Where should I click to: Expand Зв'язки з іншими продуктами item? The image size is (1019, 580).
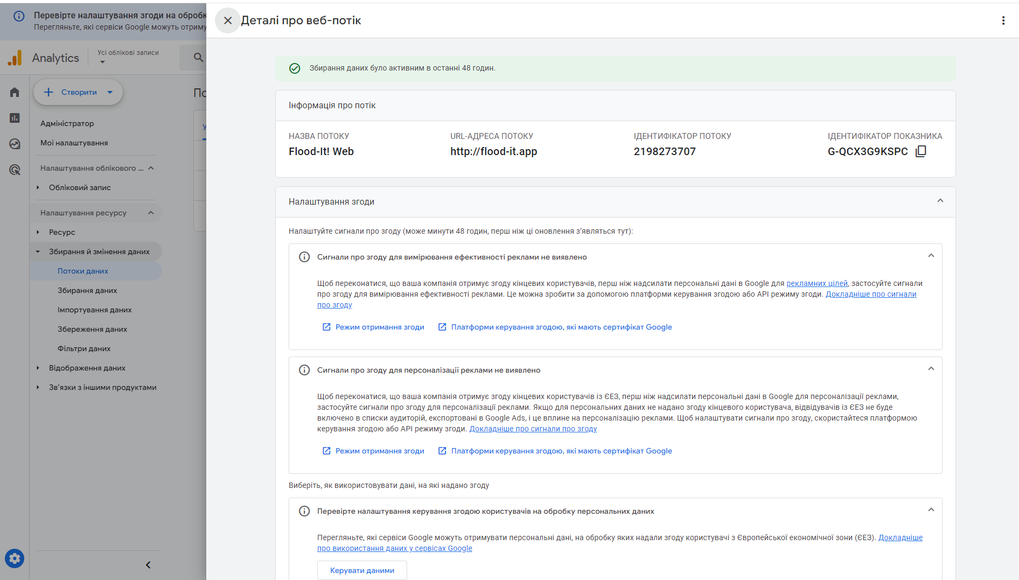pyautogui.click(x=38, y=387)
